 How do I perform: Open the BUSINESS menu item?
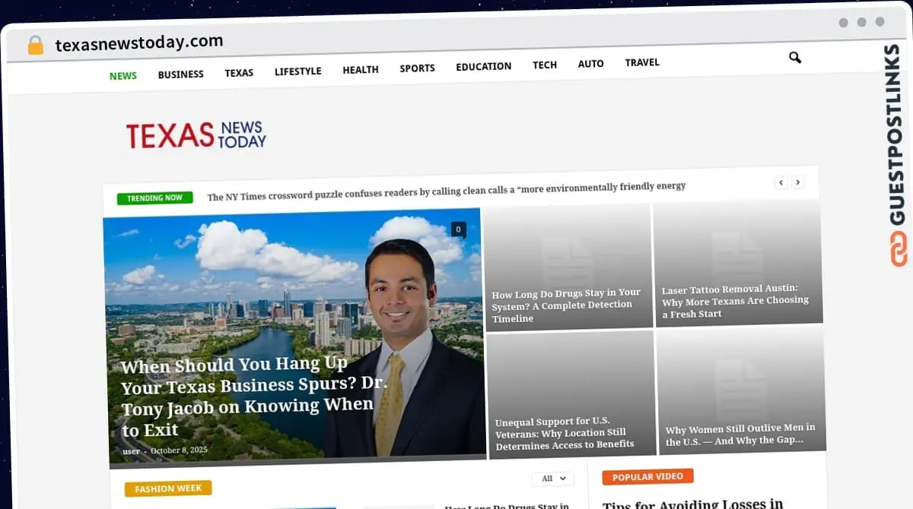181,74
